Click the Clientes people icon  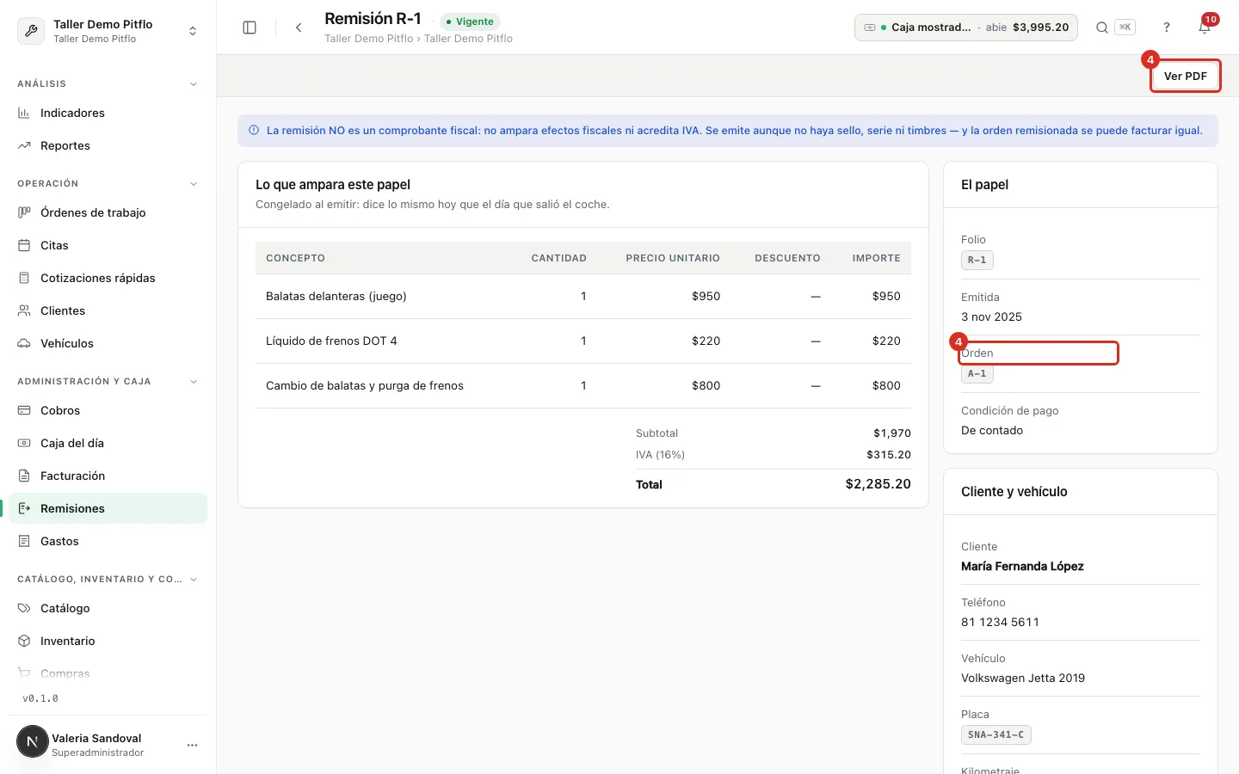tap(24, 310)
